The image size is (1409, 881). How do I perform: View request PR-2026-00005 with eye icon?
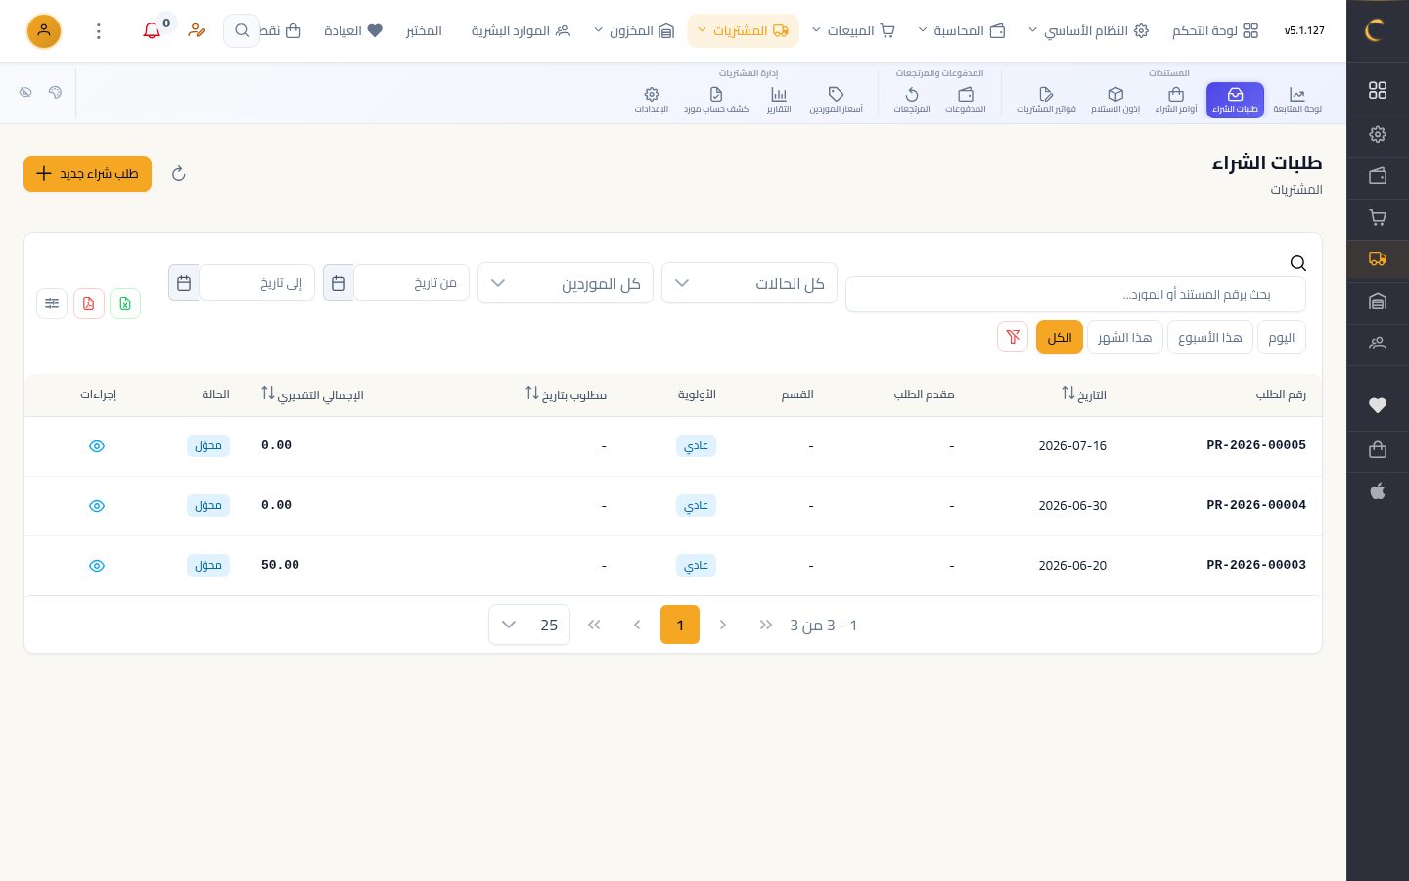click(97, 446)
